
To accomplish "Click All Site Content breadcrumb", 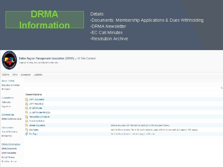I will pyautogui.click(x=86, y=58).
